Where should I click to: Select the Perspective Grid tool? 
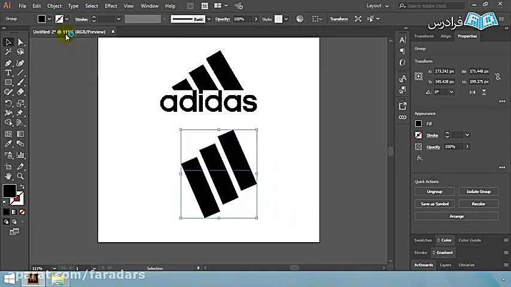(20, 123)
